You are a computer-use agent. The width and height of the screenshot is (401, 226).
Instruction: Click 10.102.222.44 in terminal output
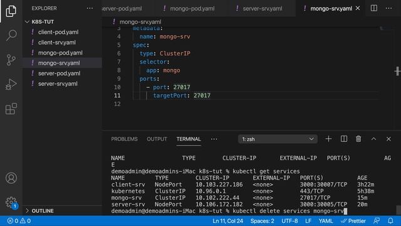click(x=217, y=198)
